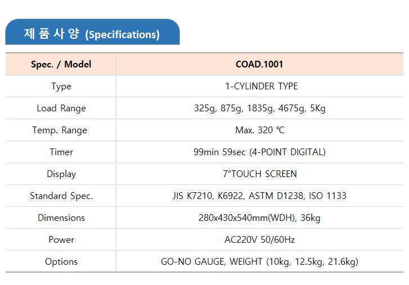Click the Power row label

61,239
